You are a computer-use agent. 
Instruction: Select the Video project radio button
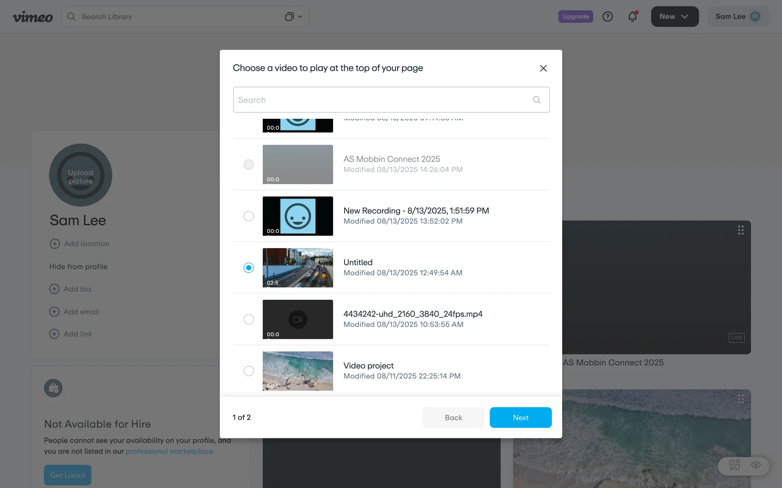click(248, 371)
